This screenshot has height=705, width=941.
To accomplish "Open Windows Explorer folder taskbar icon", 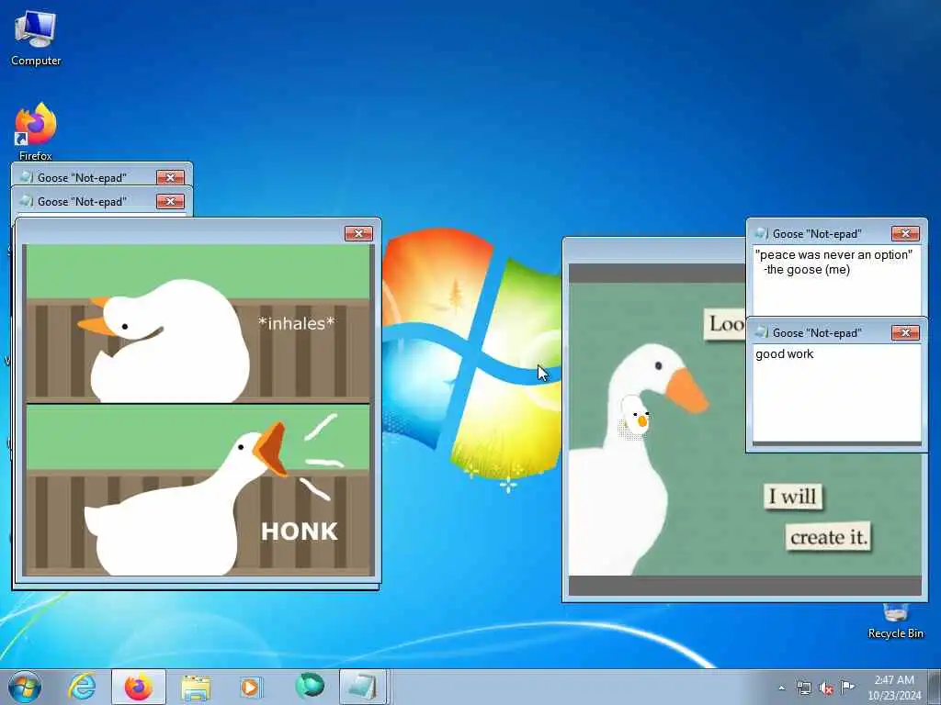I will (196, 687).
